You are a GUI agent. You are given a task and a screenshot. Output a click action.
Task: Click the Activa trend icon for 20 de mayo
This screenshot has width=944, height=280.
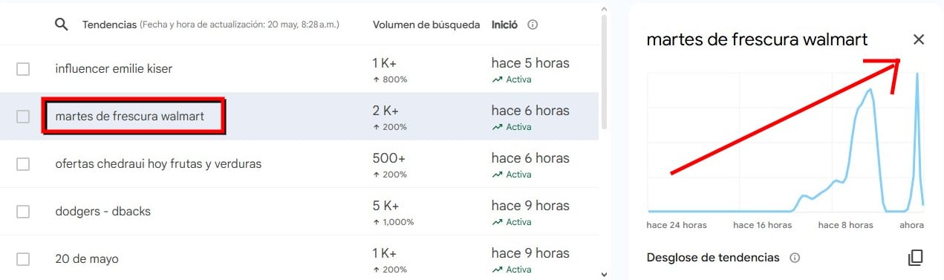click(x=497, y=270)
